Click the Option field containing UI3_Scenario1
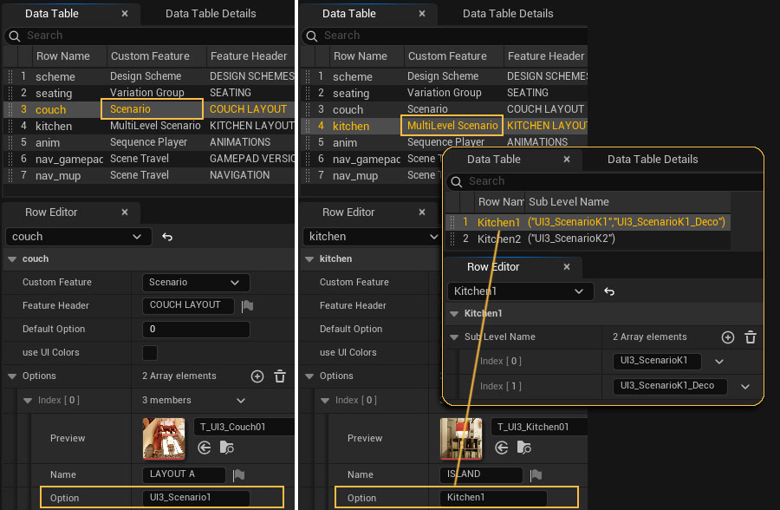 click(195, 498)
